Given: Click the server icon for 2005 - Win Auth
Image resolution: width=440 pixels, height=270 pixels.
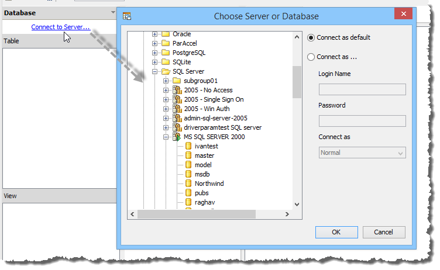Looking at the screenshot, I should 177,109.
